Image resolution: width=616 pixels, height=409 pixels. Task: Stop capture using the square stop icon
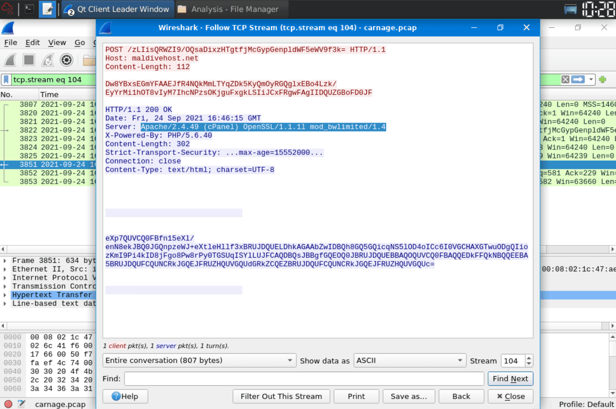tap(29, 60)
